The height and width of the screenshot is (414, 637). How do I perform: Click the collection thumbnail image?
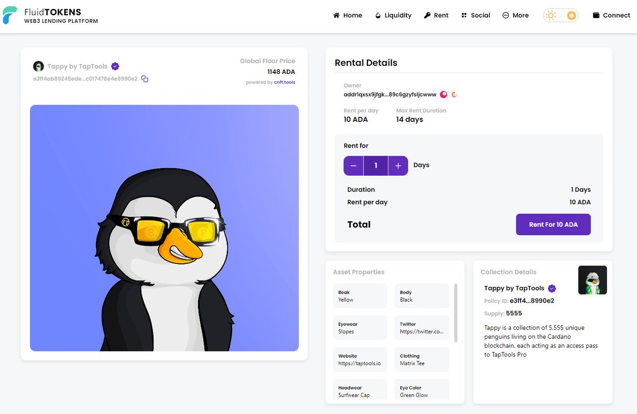592,280
